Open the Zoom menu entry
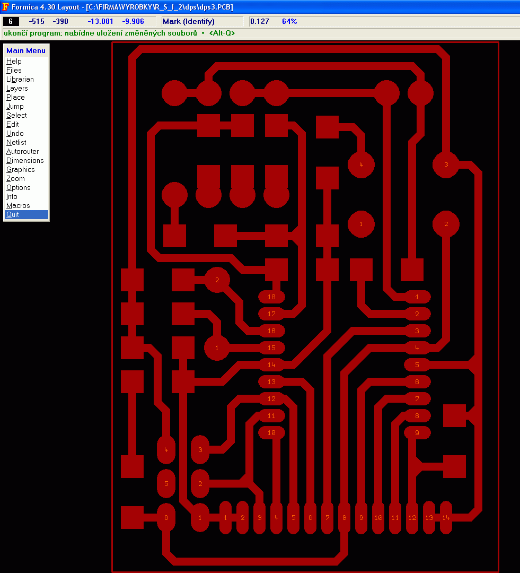This screenshot has height=573, width=520. click(15, 179)
